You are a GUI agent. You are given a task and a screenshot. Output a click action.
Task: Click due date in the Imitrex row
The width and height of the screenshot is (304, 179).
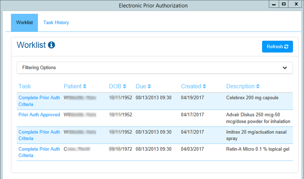pyautogui.click(x=153, y=132)
